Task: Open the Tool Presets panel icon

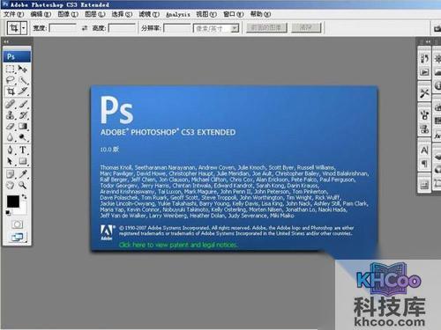Action: 424,93
